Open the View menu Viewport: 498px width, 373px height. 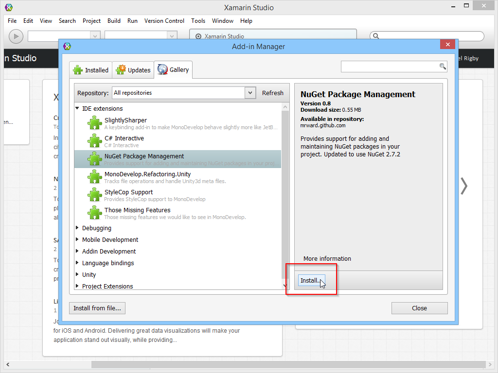46,21
